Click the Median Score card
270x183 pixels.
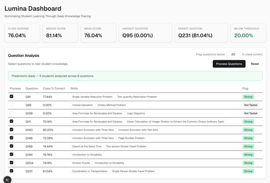(60, 33)
